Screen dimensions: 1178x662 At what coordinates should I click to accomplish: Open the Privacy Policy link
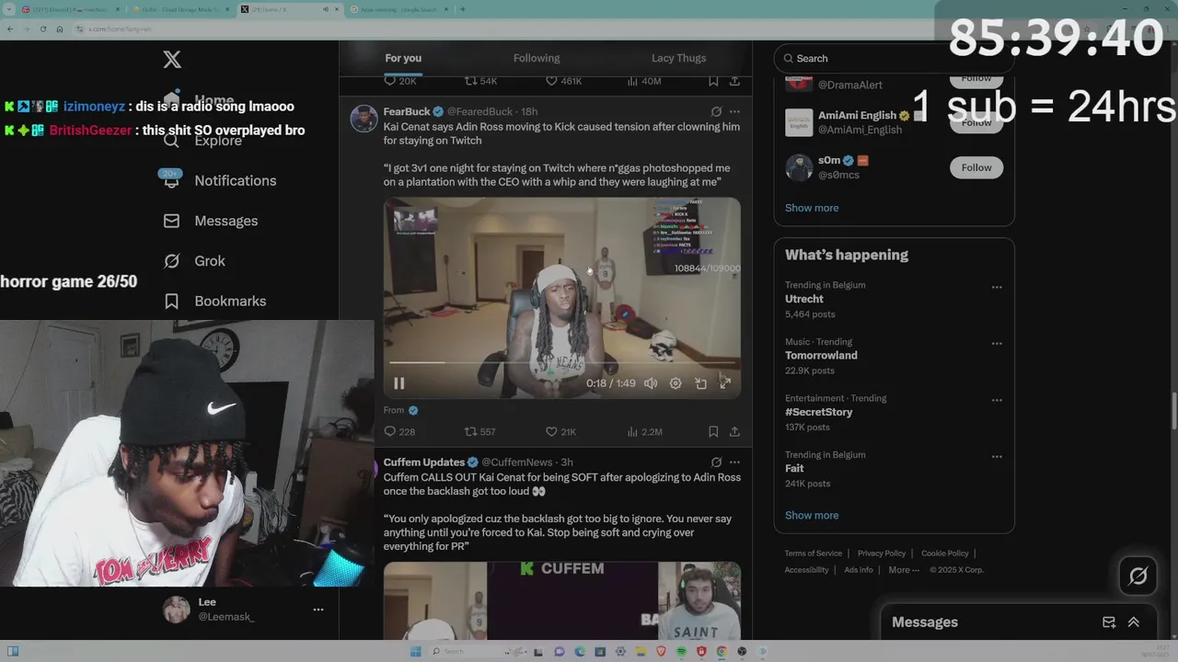tap(882, 554)
